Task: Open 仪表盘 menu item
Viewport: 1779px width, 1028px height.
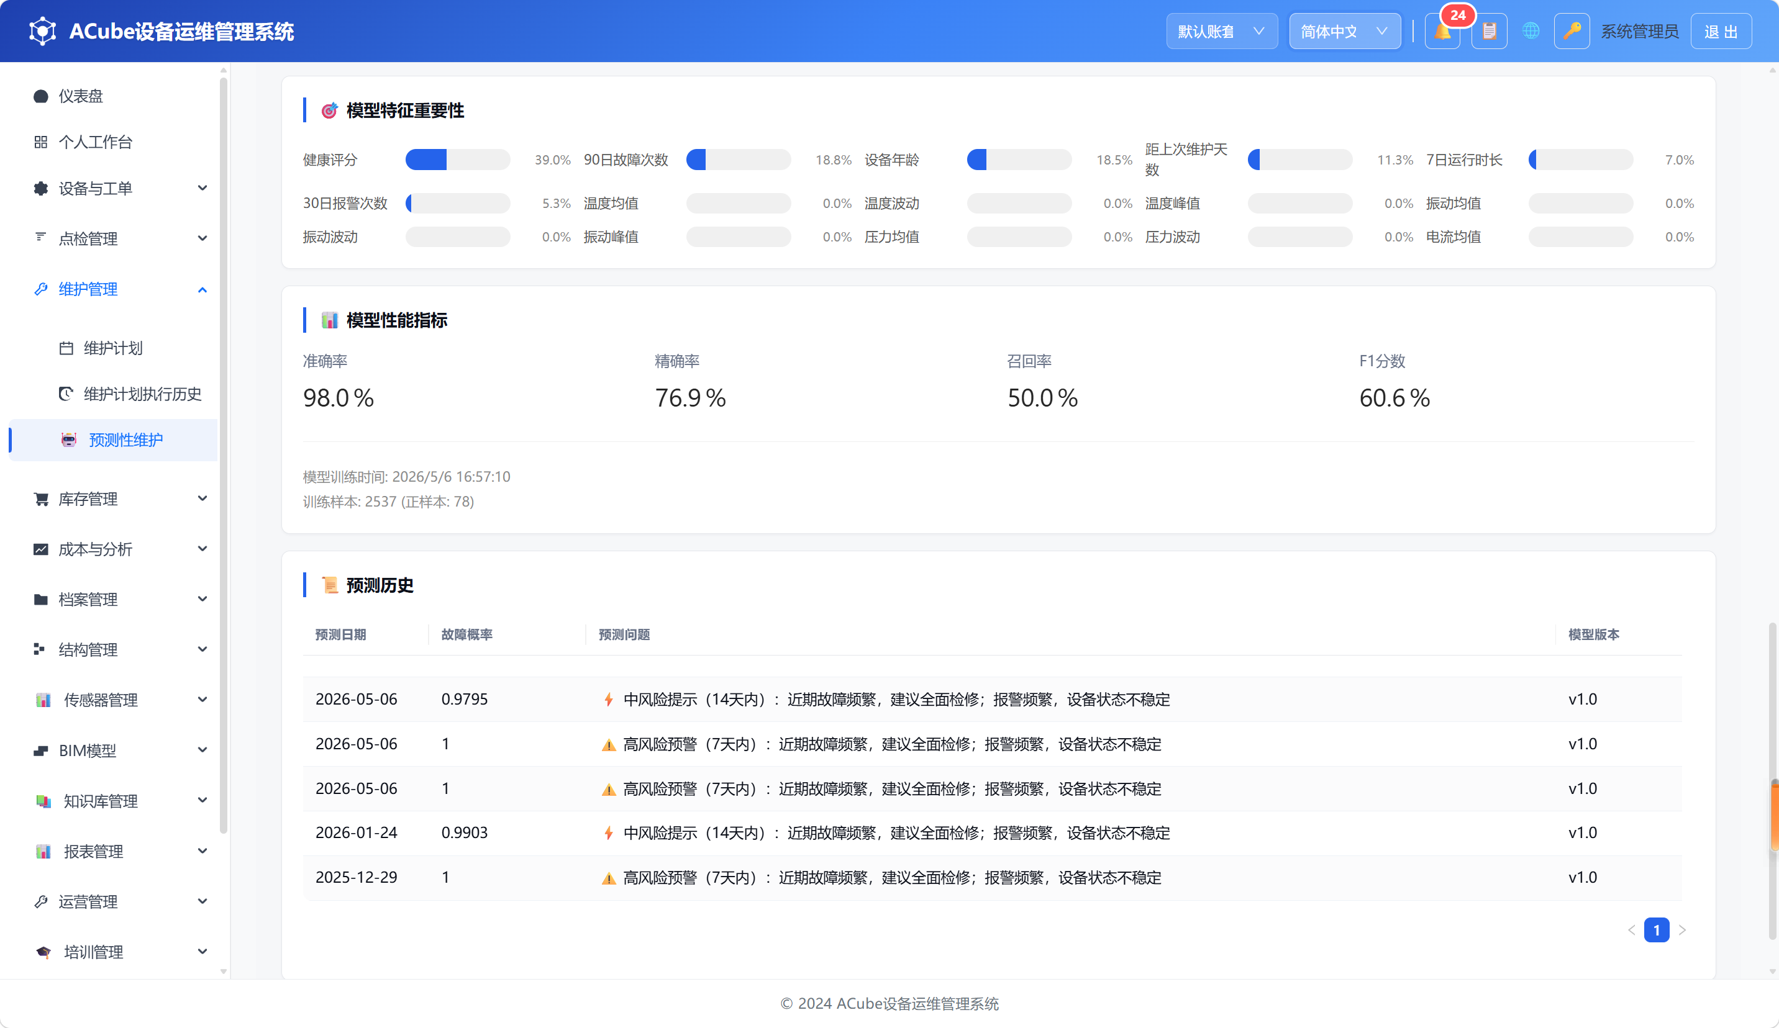Action: (113, 96)
